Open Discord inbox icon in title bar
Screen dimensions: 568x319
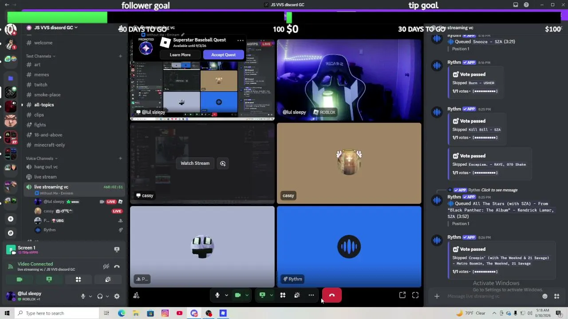[515, 5]
